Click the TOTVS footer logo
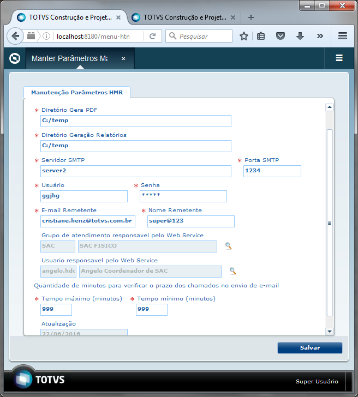This screenshot has width=358, height=397. [x=40, y=380]
